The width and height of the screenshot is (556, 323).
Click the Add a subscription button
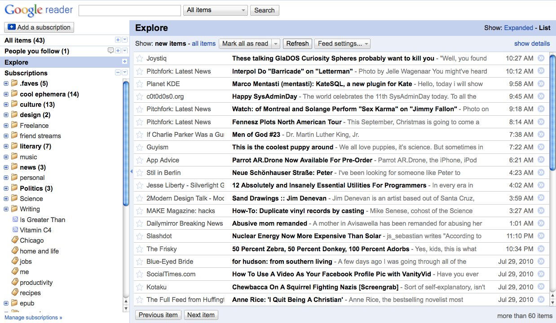(x=39, y=27)
